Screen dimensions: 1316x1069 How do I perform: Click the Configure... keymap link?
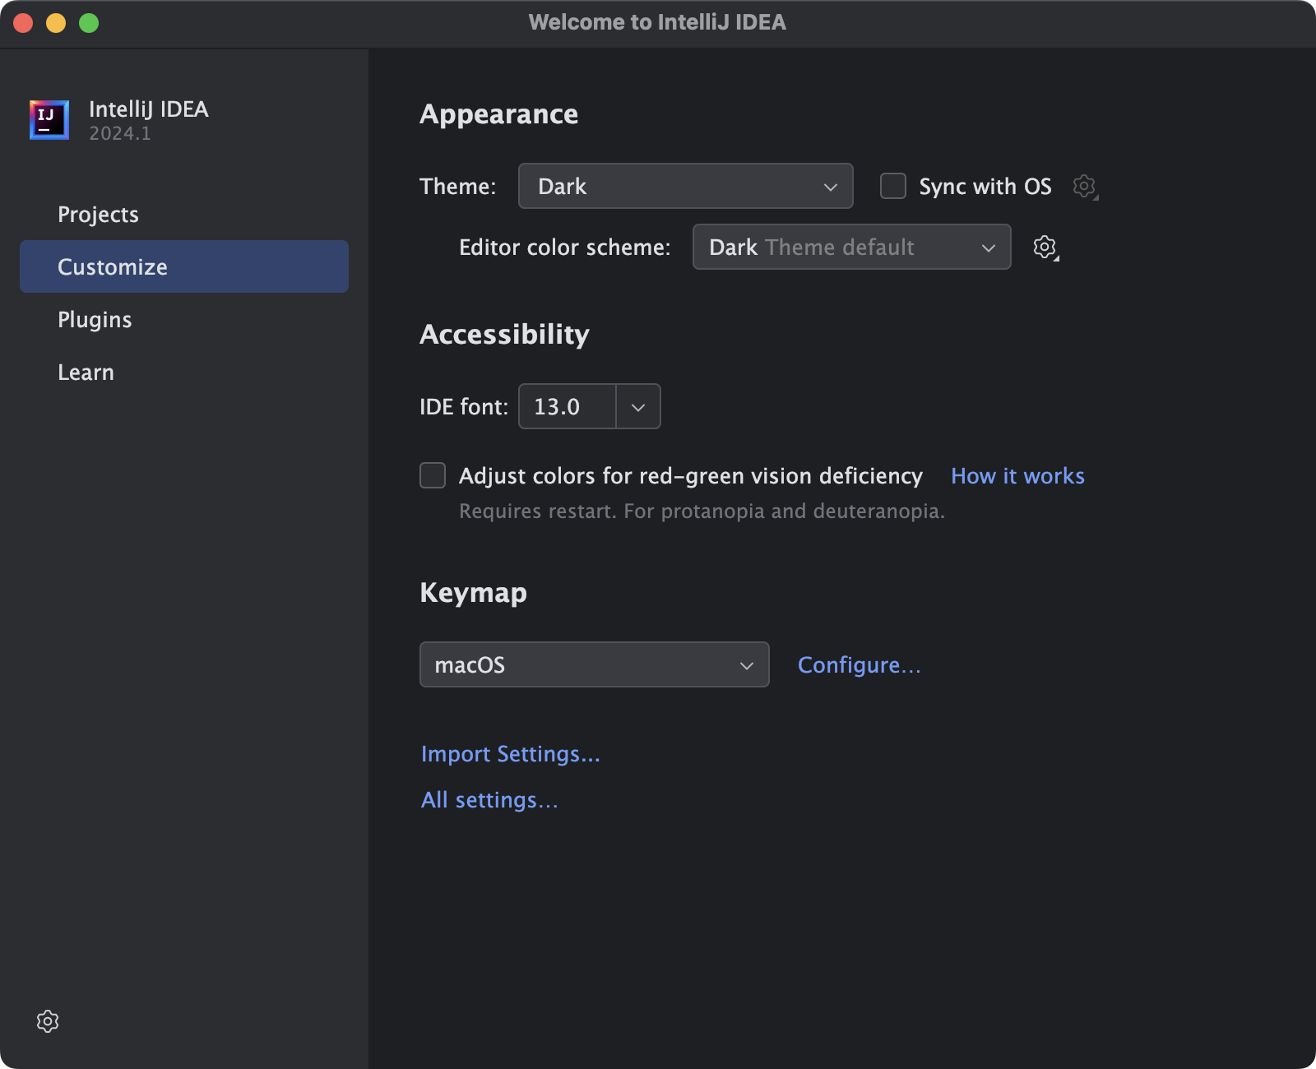(x=860, y=664)
